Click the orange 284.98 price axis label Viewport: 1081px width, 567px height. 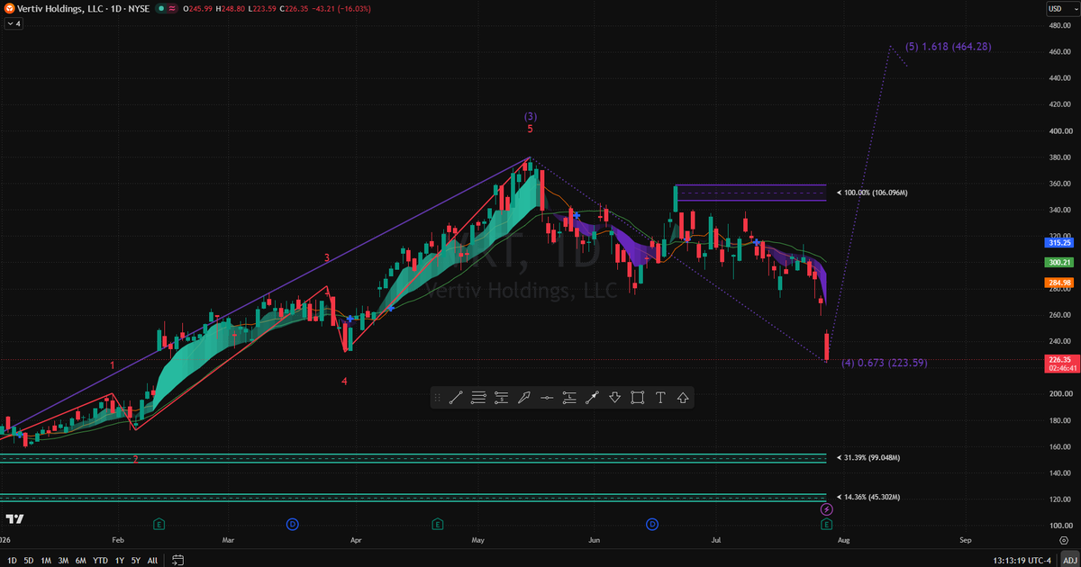tap(1059, 284)
